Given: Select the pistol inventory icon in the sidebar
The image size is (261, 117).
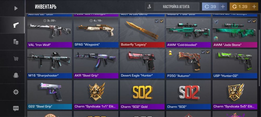Looking at the screenshot, I should pyautogui.click(x=16, y=25).
